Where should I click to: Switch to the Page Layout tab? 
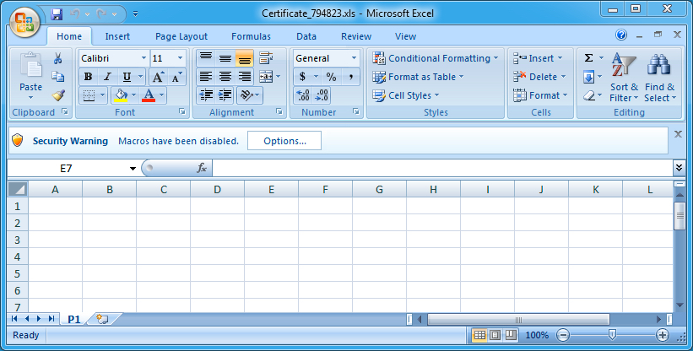click(181, 36)
